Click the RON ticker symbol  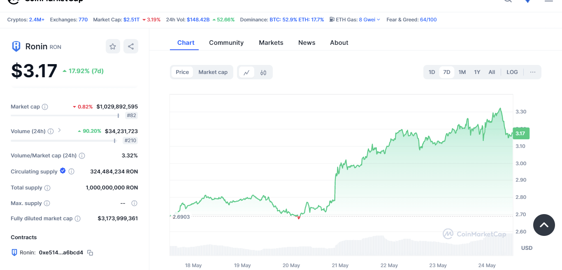(x=56, y=47)
